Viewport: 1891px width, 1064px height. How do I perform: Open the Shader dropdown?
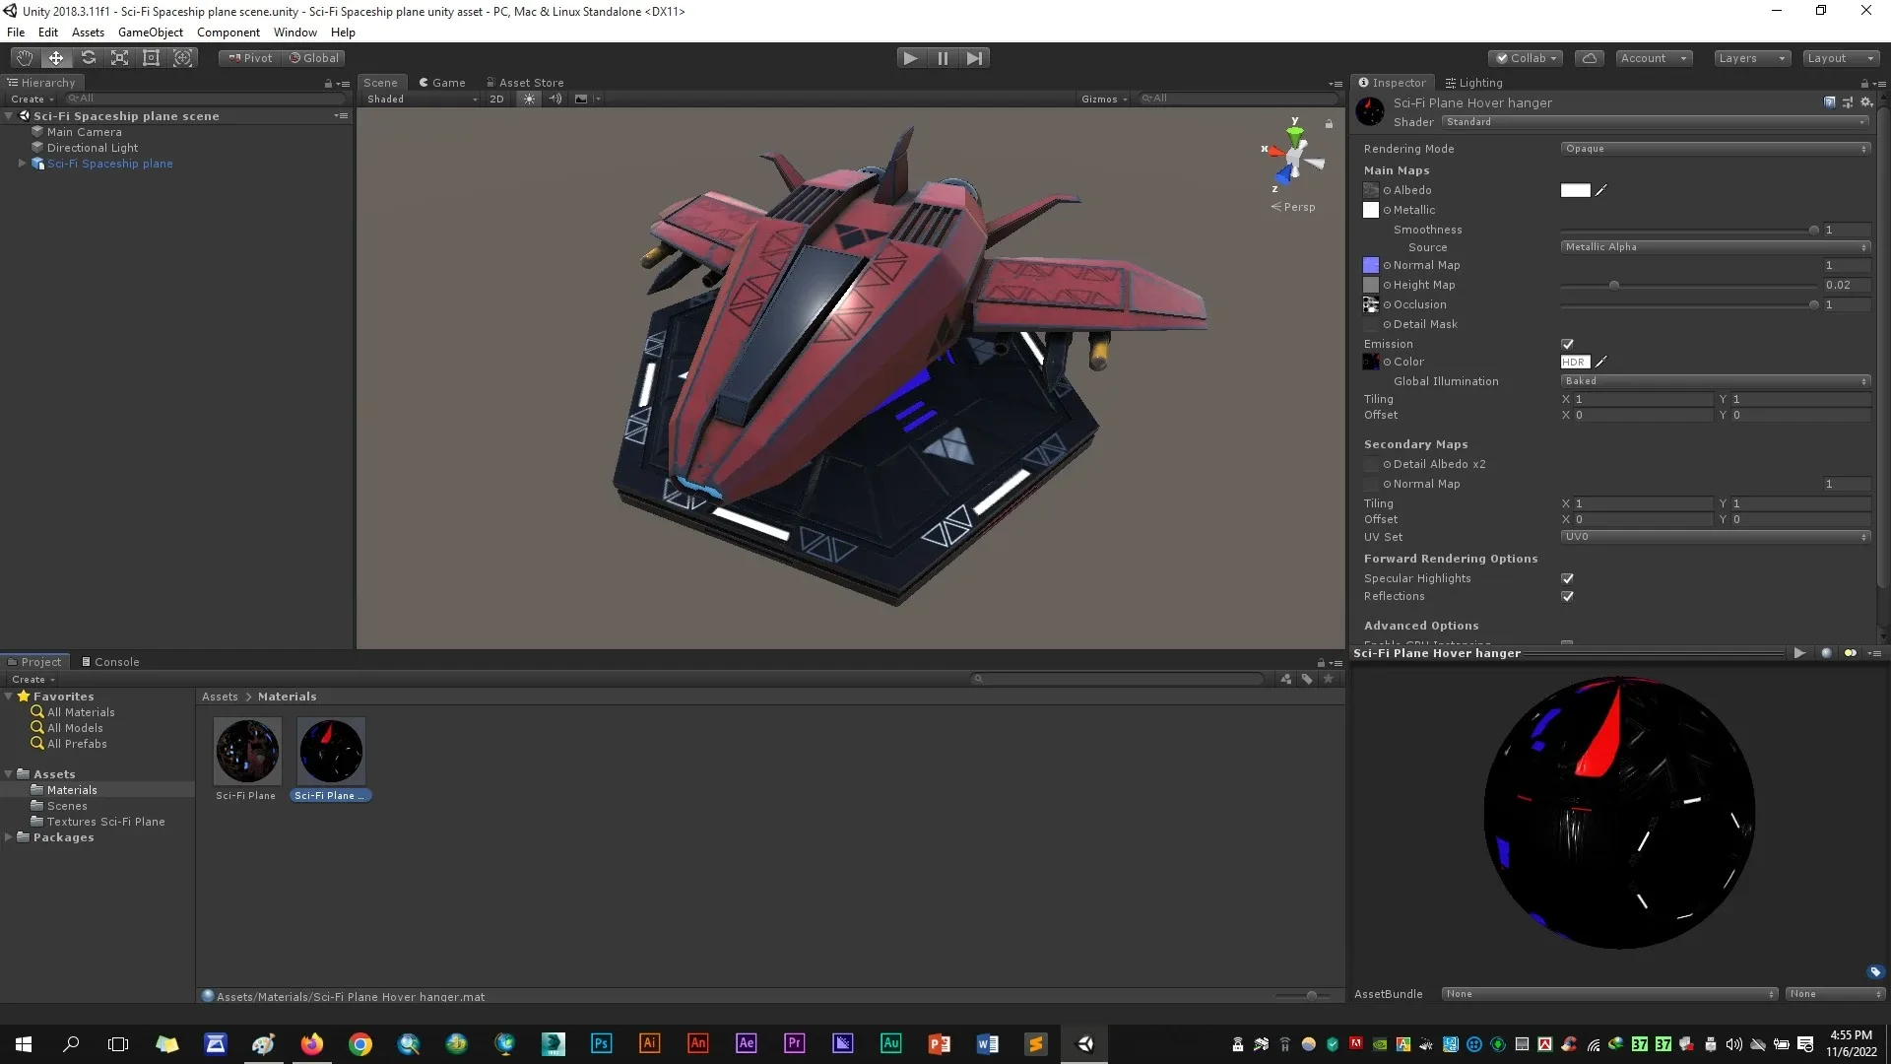[x=1656, y=122]
